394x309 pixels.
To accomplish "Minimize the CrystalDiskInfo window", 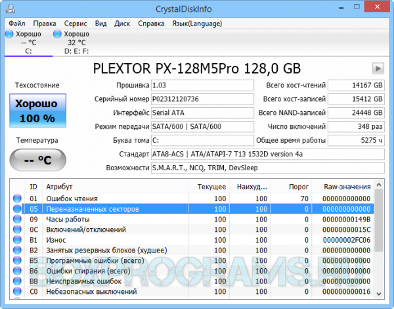I will click(x=341, y=8).
